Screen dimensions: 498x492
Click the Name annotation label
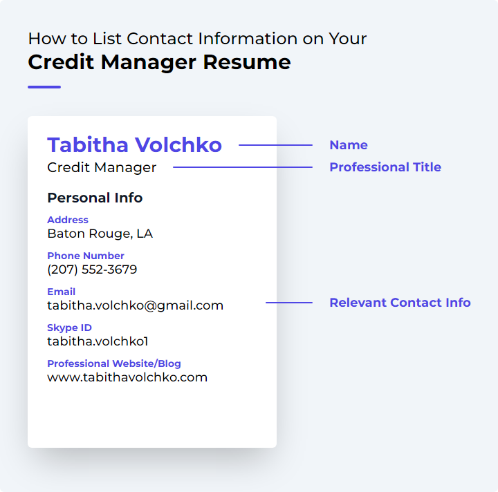point(349,145)
